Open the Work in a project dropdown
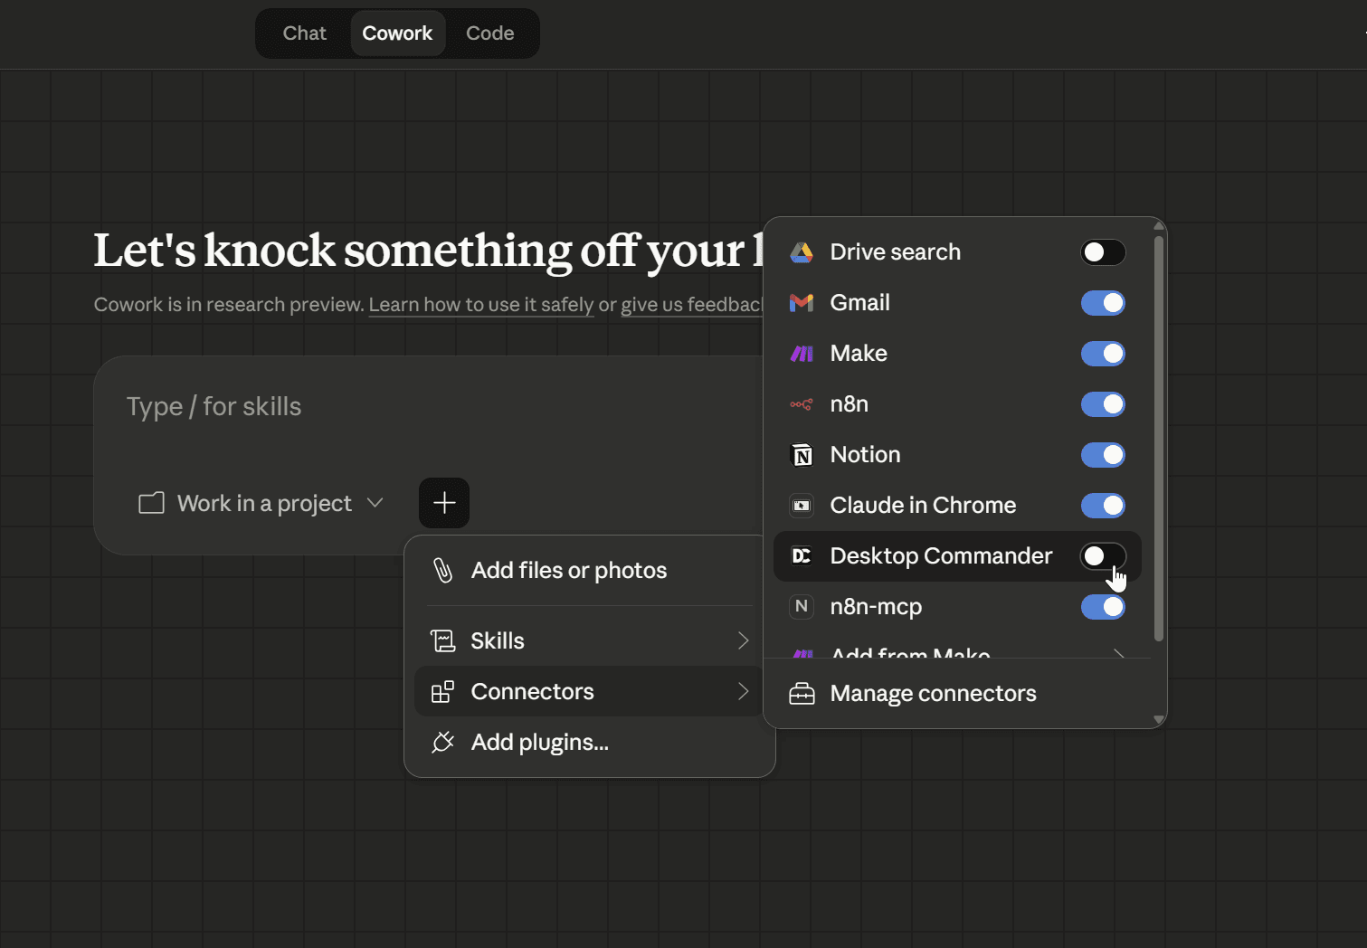This screenshot has width=1367, height=948. [x=261, y=503]
